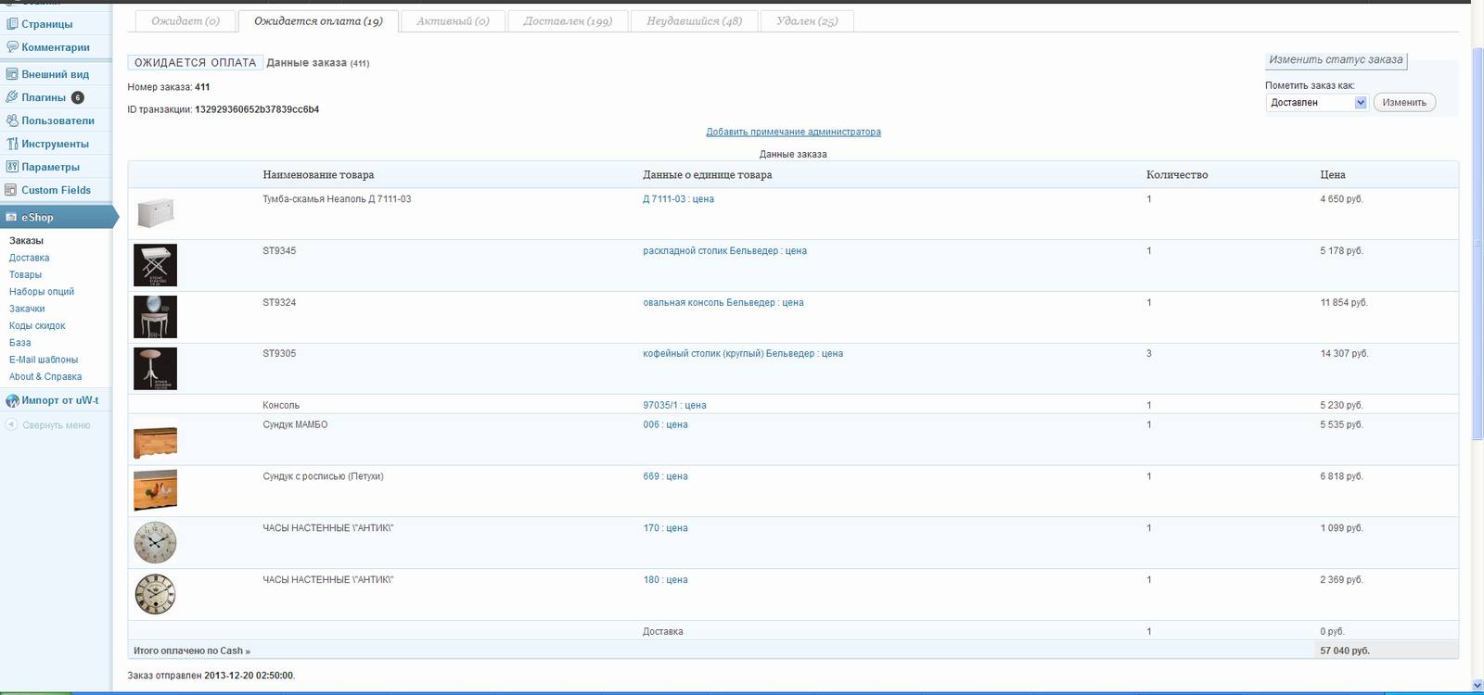This screenshot has width=1484, height=695.
Task: Click the price 14 307 руб.
Action: 1344,354
